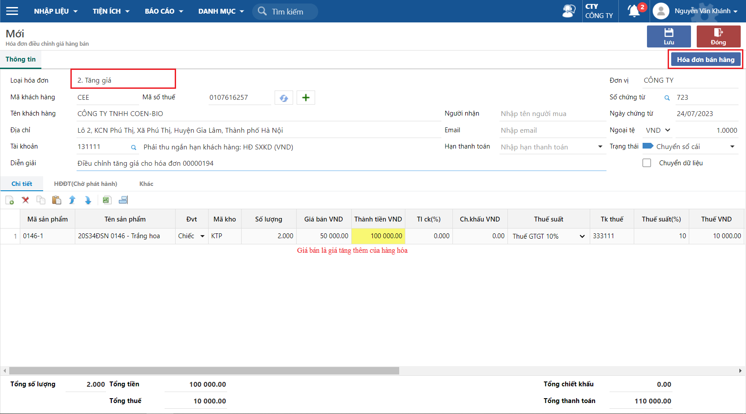The height and width of the screenshot is (414, 746).
Task: Move row up with blue arrow
Action: tap(72, 200)
